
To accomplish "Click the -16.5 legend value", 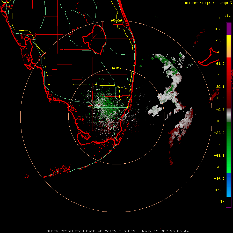I will (x=219, y=121).
